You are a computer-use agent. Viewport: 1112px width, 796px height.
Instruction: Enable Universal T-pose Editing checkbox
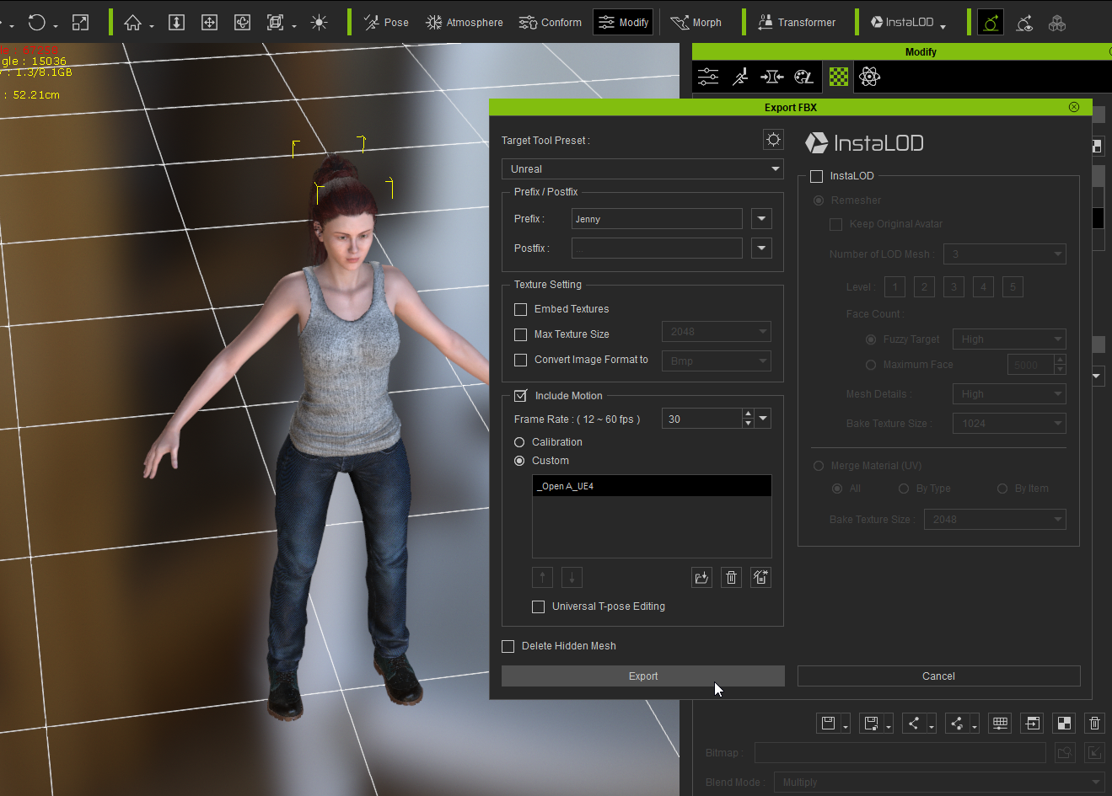click(539, 606)
